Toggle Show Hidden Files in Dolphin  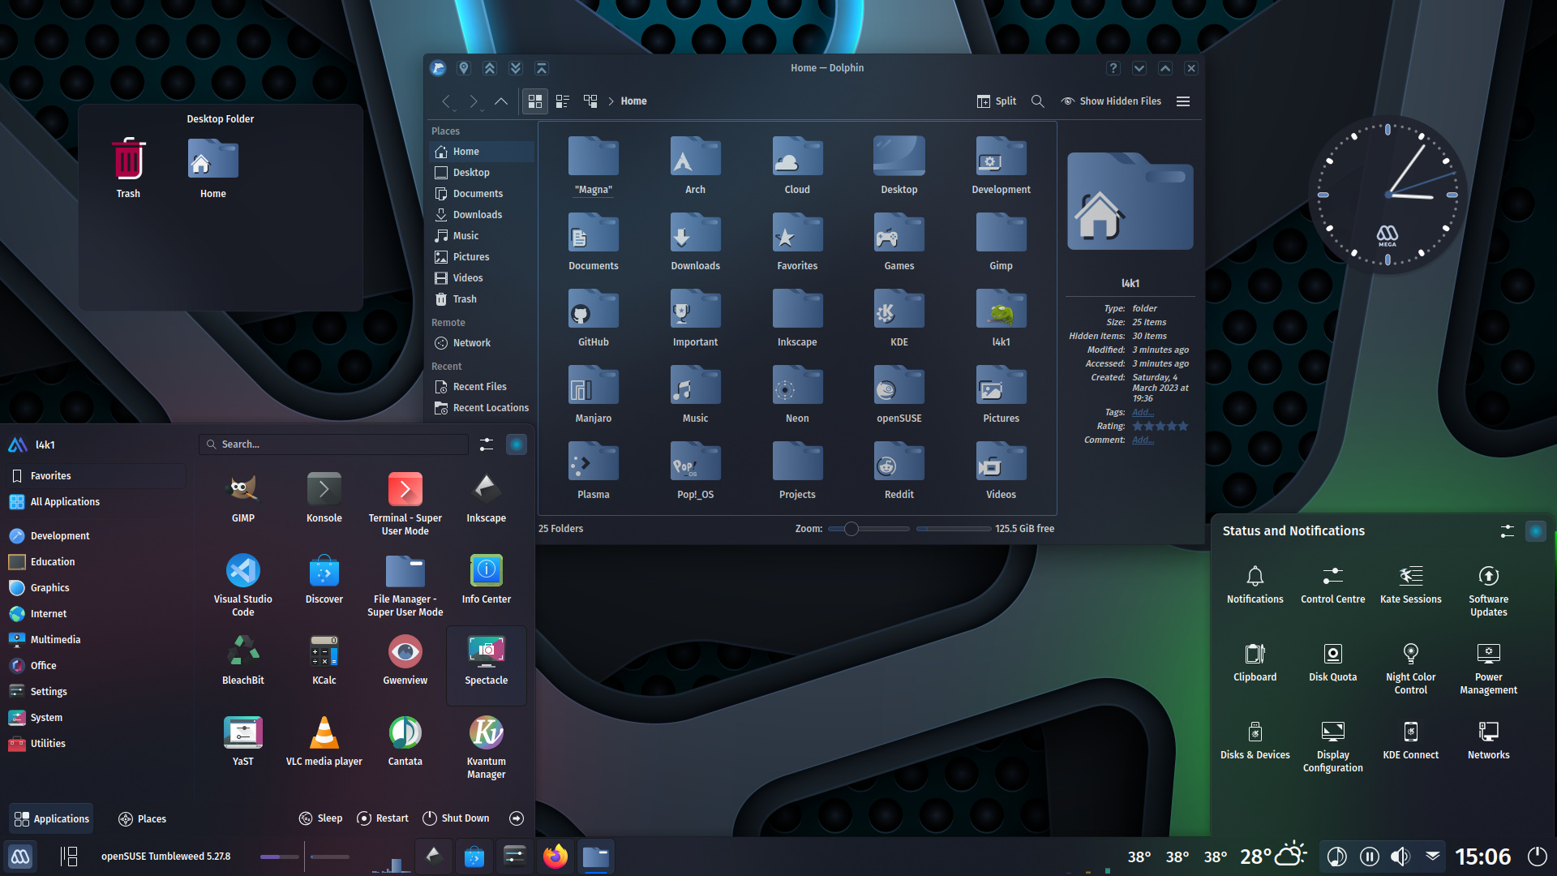click(1111, 101)
